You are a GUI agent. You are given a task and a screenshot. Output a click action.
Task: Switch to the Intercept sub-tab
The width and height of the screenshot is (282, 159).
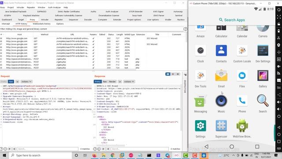pyautogui.click(x=6, y=24)
